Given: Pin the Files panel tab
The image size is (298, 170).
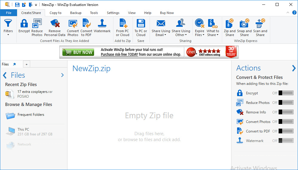Looking at the screenshot, I should (14, 64).
